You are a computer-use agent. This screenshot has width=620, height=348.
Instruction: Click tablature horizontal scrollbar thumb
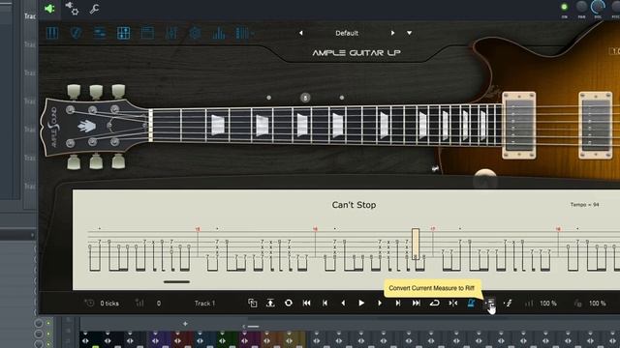pyautogui.click(x=176, y=281)
